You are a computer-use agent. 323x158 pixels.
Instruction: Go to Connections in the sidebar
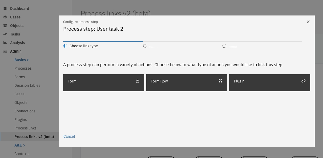click(25, 111)
